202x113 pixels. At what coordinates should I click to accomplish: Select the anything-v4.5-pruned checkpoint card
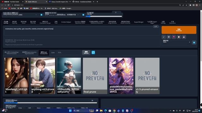click(43, 76)
